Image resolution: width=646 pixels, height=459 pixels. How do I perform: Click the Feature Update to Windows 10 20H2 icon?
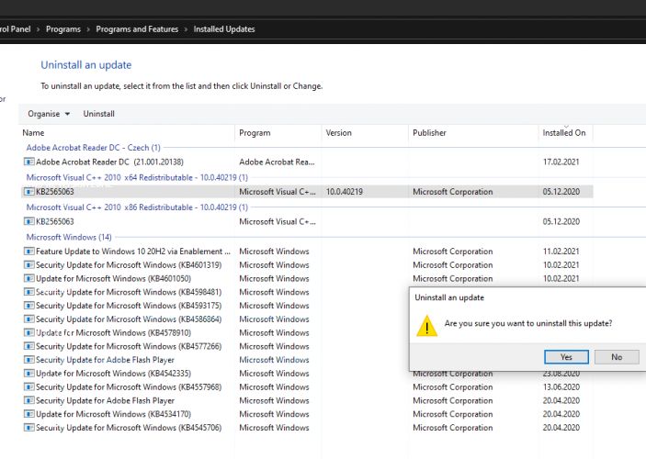[28, 252]
